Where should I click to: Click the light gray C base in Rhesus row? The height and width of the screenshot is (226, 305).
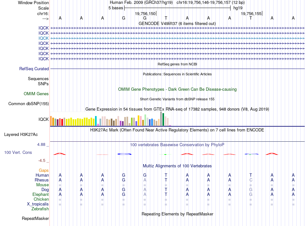[251, 180]
